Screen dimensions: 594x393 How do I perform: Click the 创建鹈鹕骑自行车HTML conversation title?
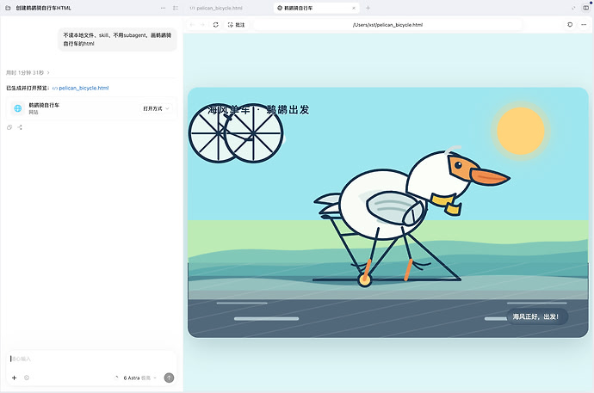tap(43, 8)
